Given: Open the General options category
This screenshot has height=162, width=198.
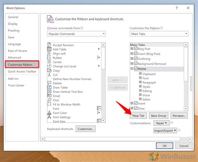Looking at the screenshot, I should 13,17.
